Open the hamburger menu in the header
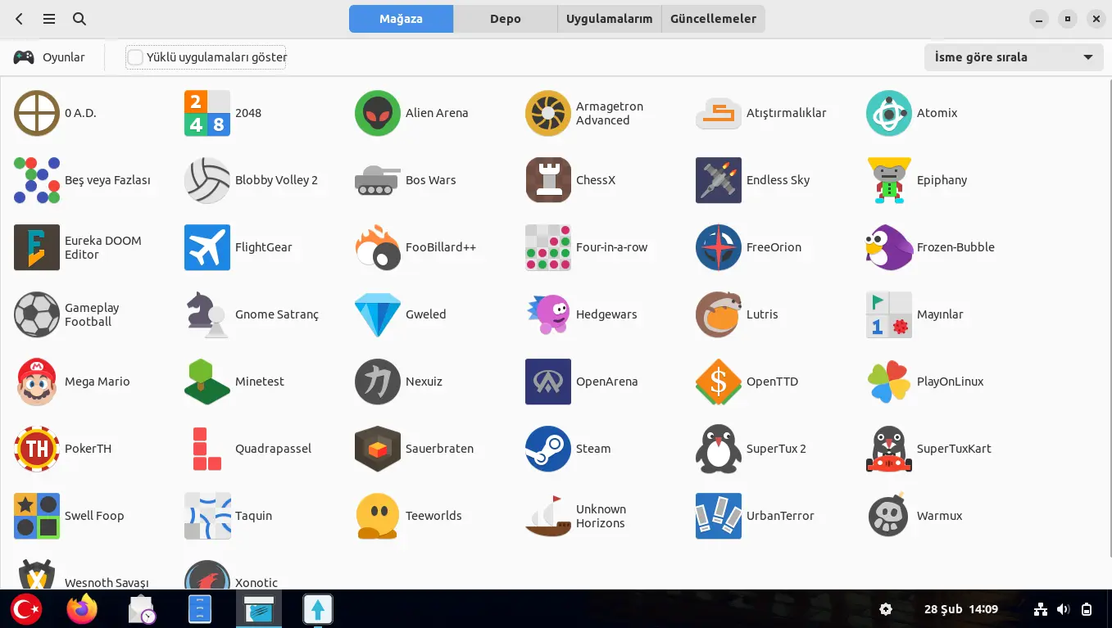Image resolution: width=1112 pixels, height=628 pixels. click(x=49, y=19)
